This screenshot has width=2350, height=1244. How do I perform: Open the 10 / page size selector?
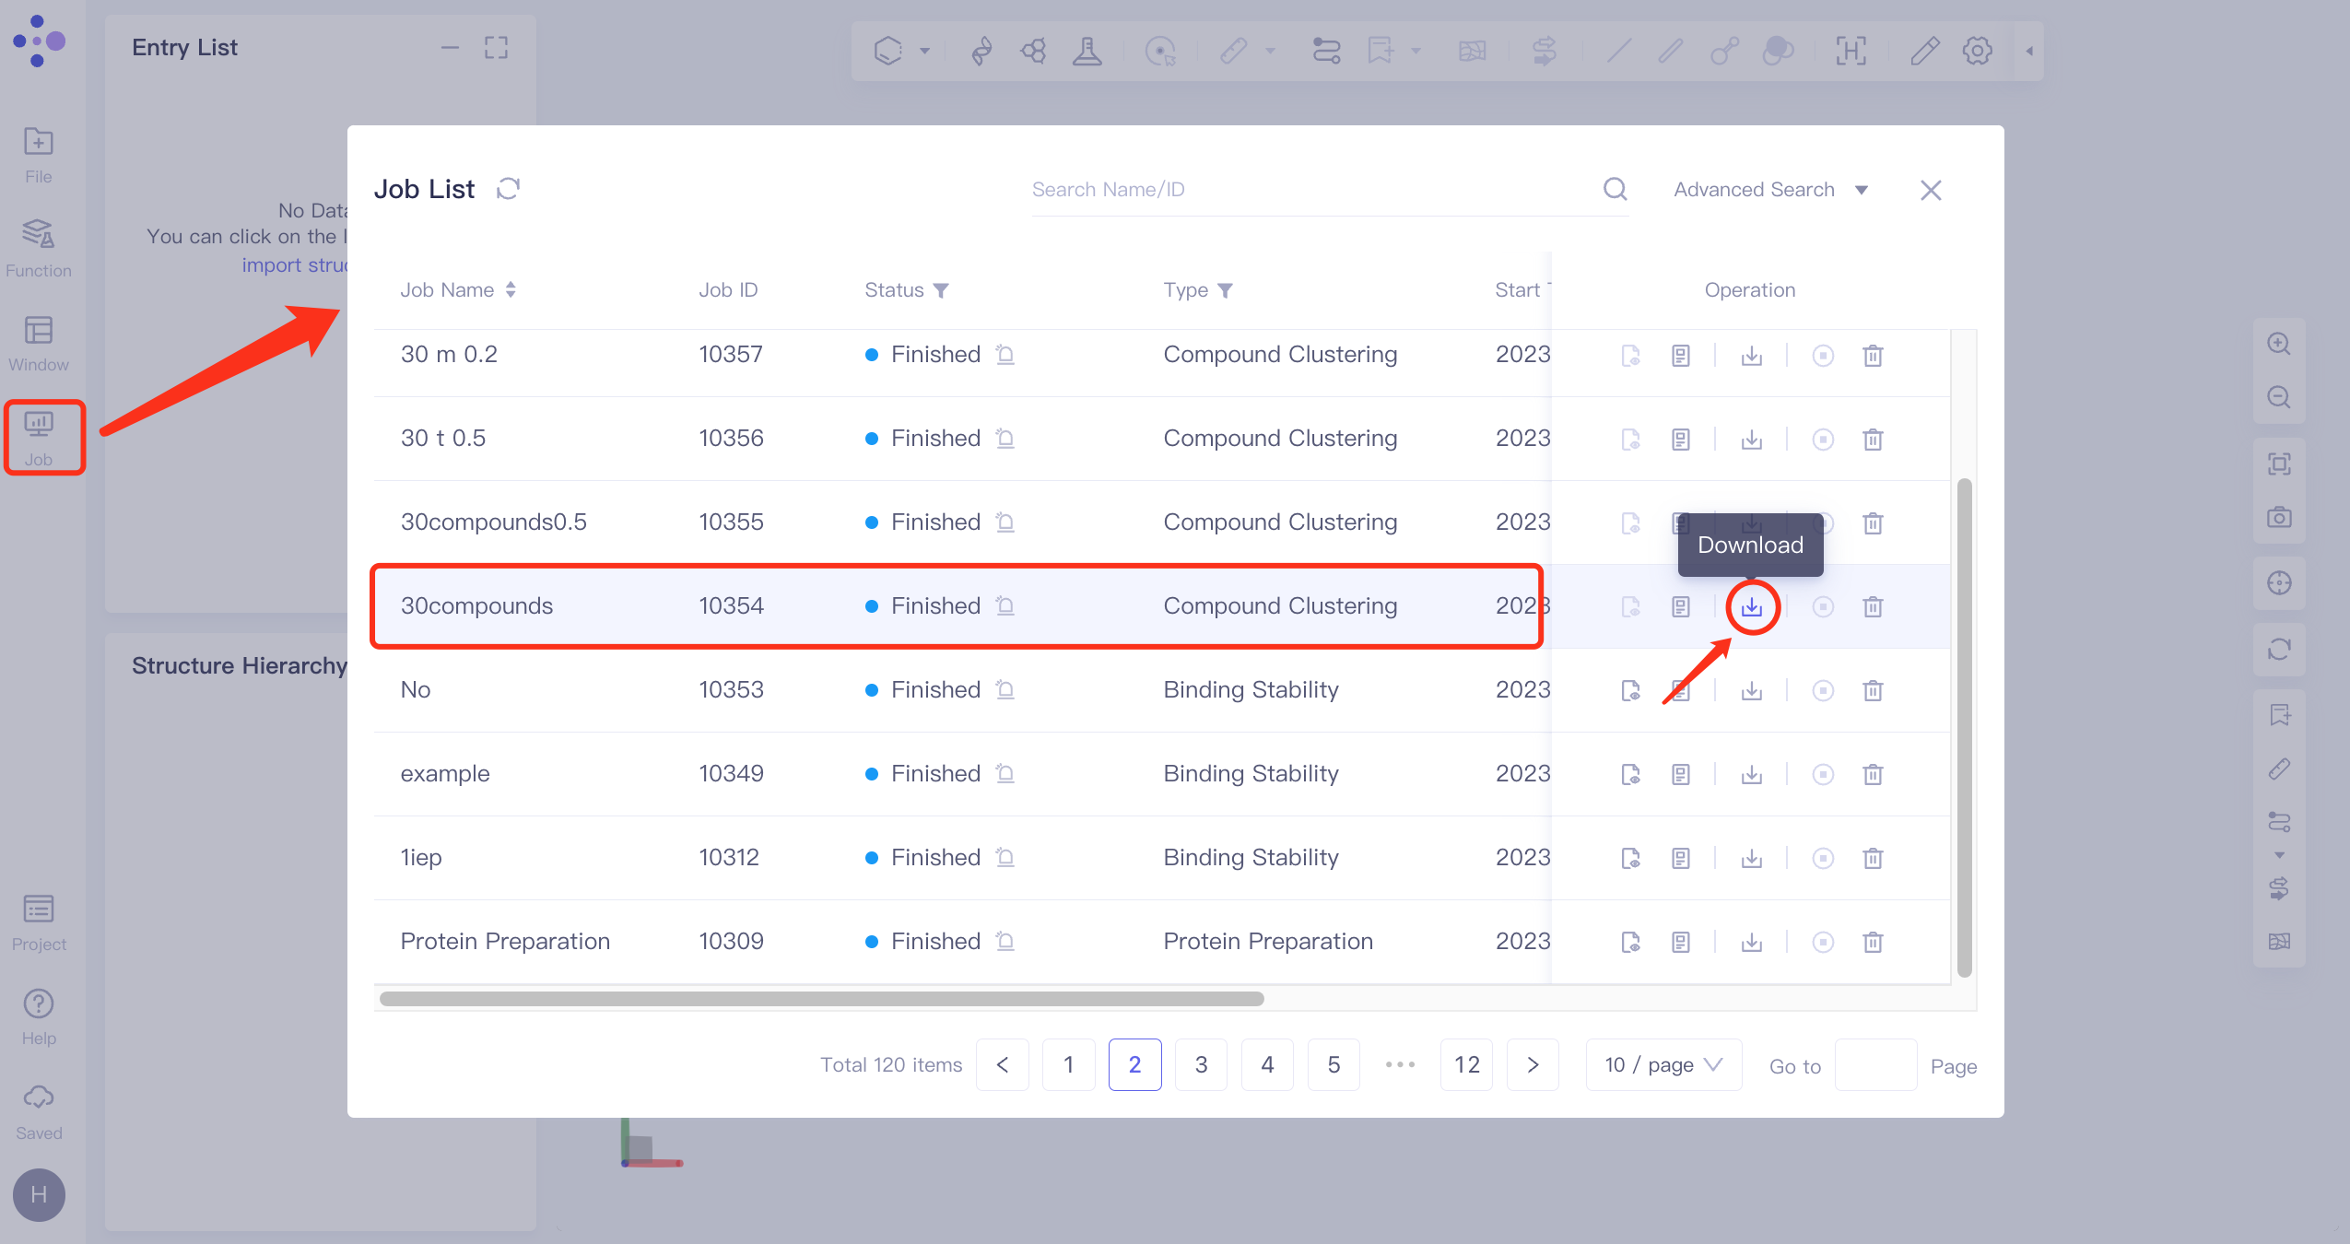click(1663, 1065)
